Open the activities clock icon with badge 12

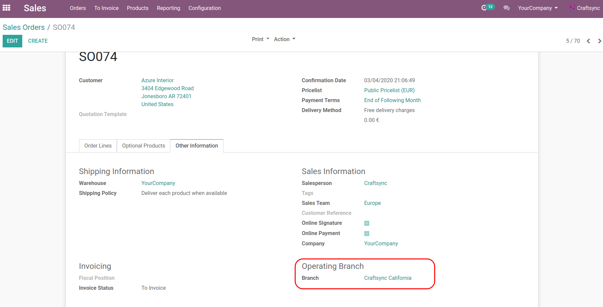click(484, 8)
